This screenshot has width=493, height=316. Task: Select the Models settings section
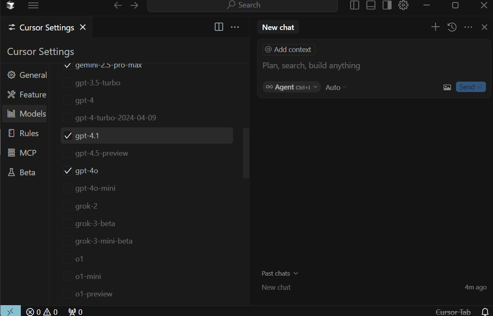pos(25,114)
